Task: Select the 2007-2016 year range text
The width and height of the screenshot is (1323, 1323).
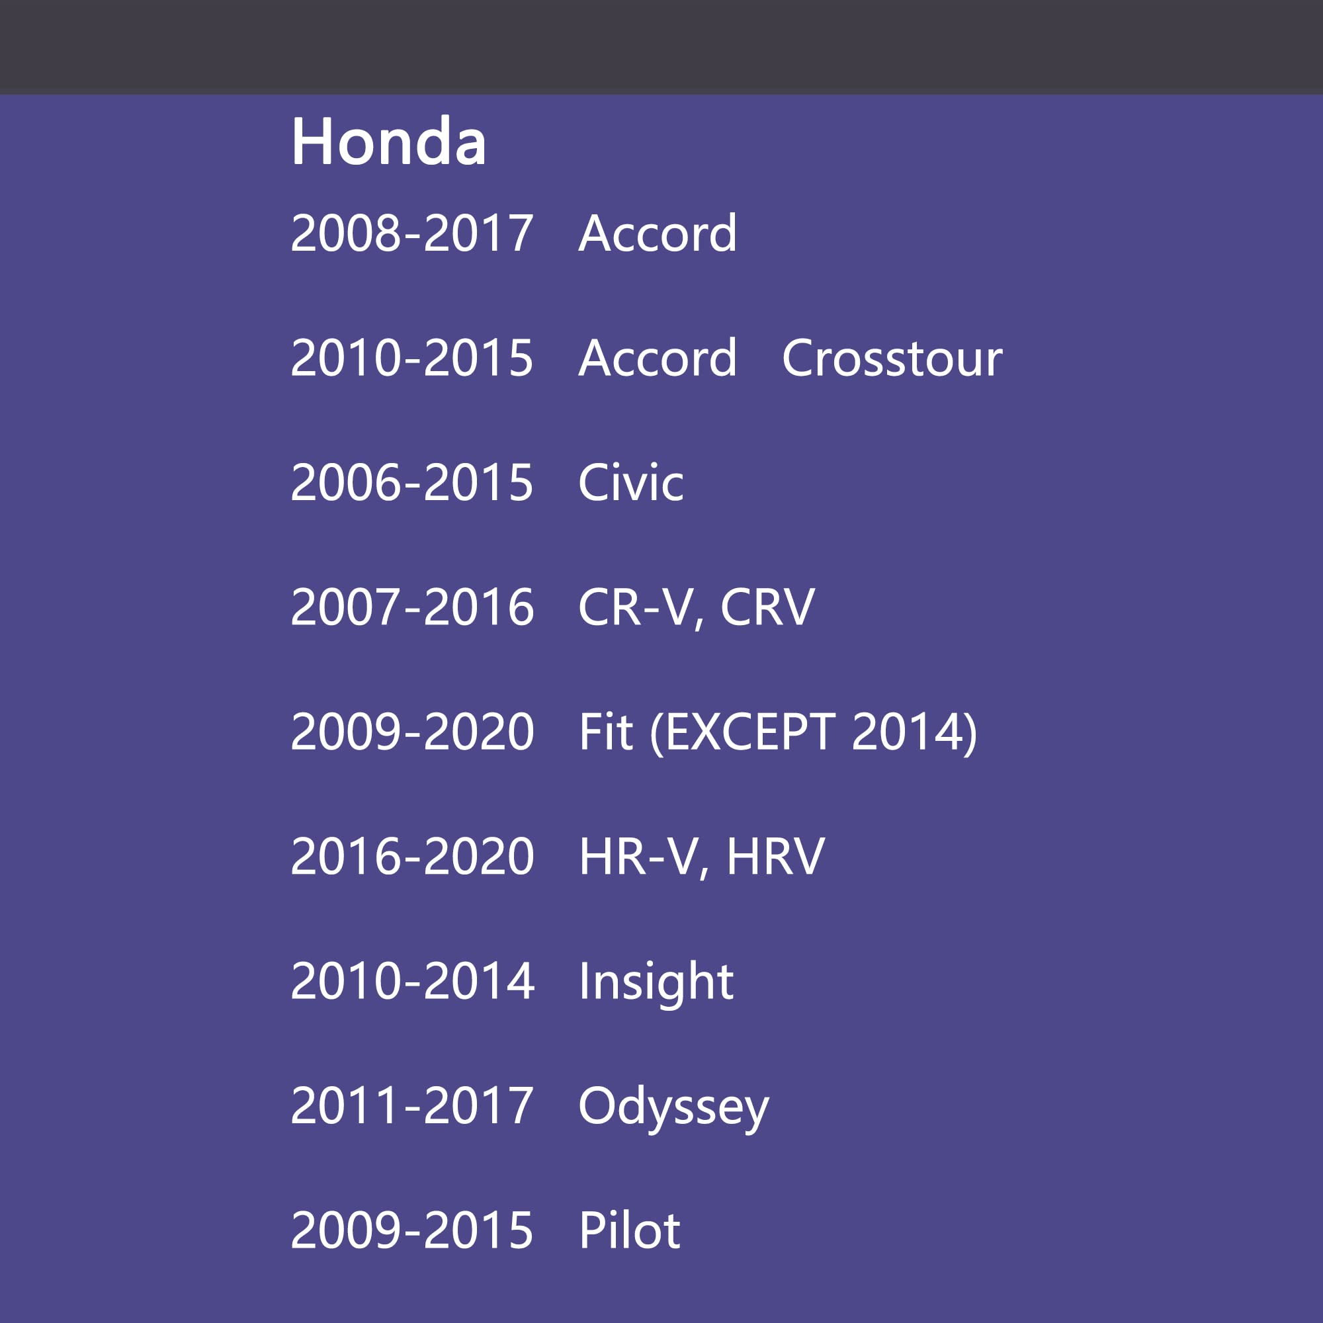Action: tap(411, 607)
